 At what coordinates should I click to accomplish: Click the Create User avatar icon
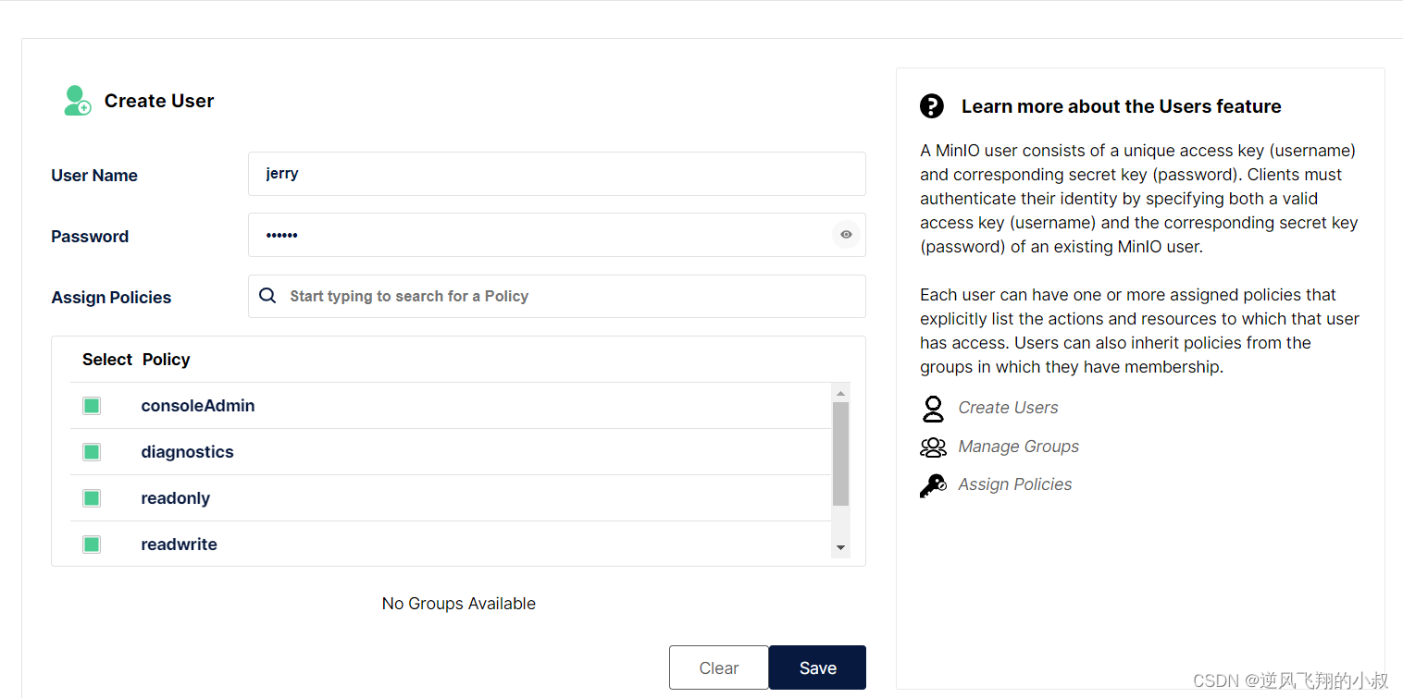[x=78, y=101]
